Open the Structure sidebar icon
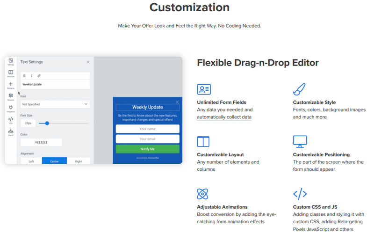 [x=11, y=73]
